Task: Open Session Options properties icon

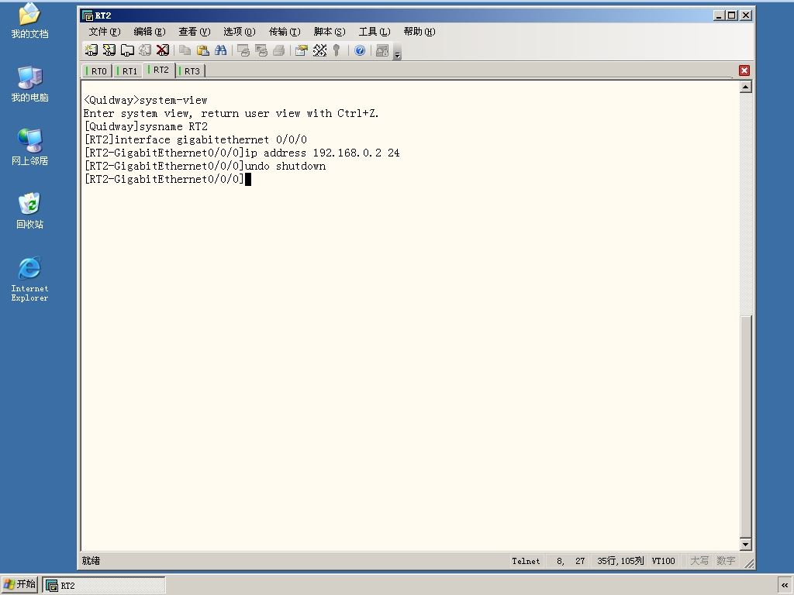Action: [302, 50]
